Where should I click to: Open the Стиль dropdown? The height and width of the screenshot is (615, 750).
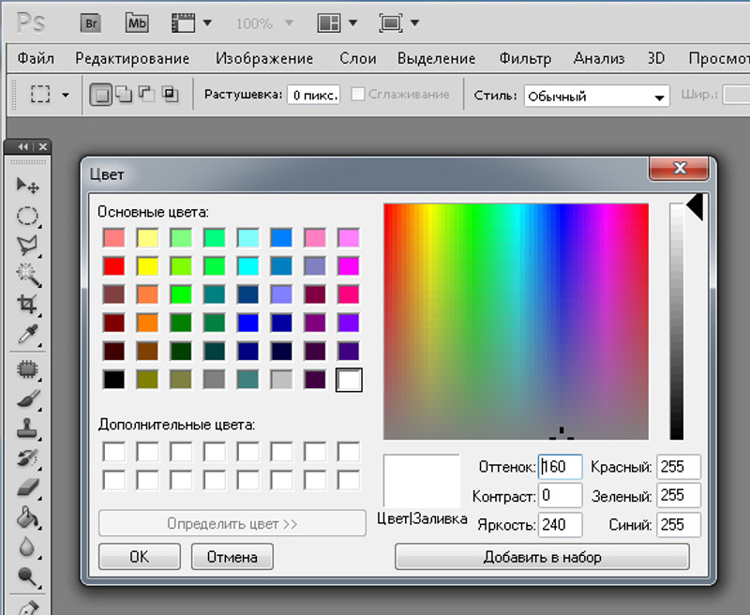596,97
